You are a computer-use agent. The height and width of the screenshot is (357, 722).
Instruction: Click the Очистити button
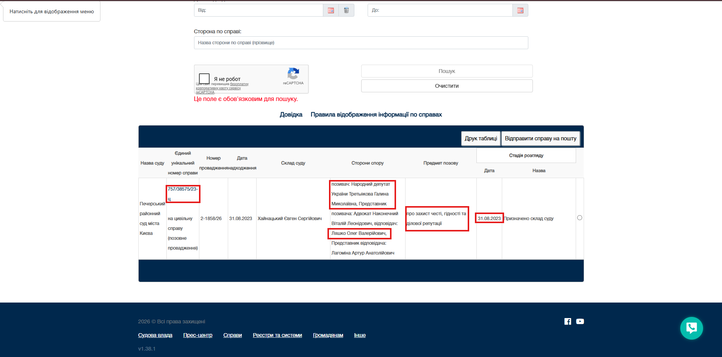(x=447, y=86)
